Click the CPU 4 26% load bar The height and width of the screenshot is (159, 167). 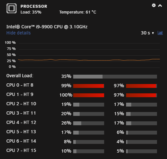(89, 123)
